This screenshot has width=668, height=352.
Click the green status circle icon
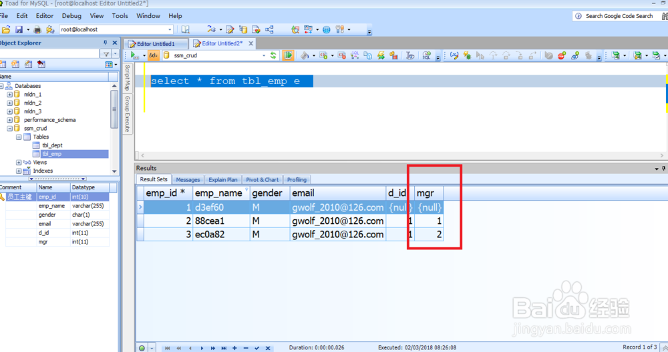pyautogui.click(x=142, y=348)
